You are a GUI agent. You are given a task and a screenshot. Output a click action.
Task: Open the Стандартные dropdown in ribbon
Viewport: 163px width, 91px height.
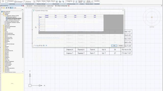(69, 1)
